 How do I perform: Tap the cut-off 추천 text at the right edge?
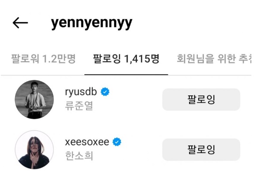245,59
